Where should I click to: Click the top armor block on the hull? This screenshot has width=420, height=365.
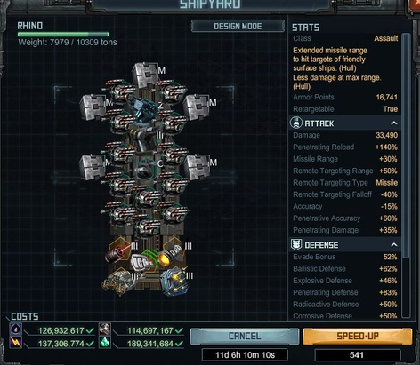pos(144,75)
